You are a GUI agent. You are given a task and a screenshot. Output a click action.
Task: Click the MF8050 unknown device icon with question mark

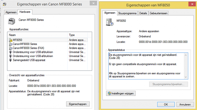tap(110, 22)
